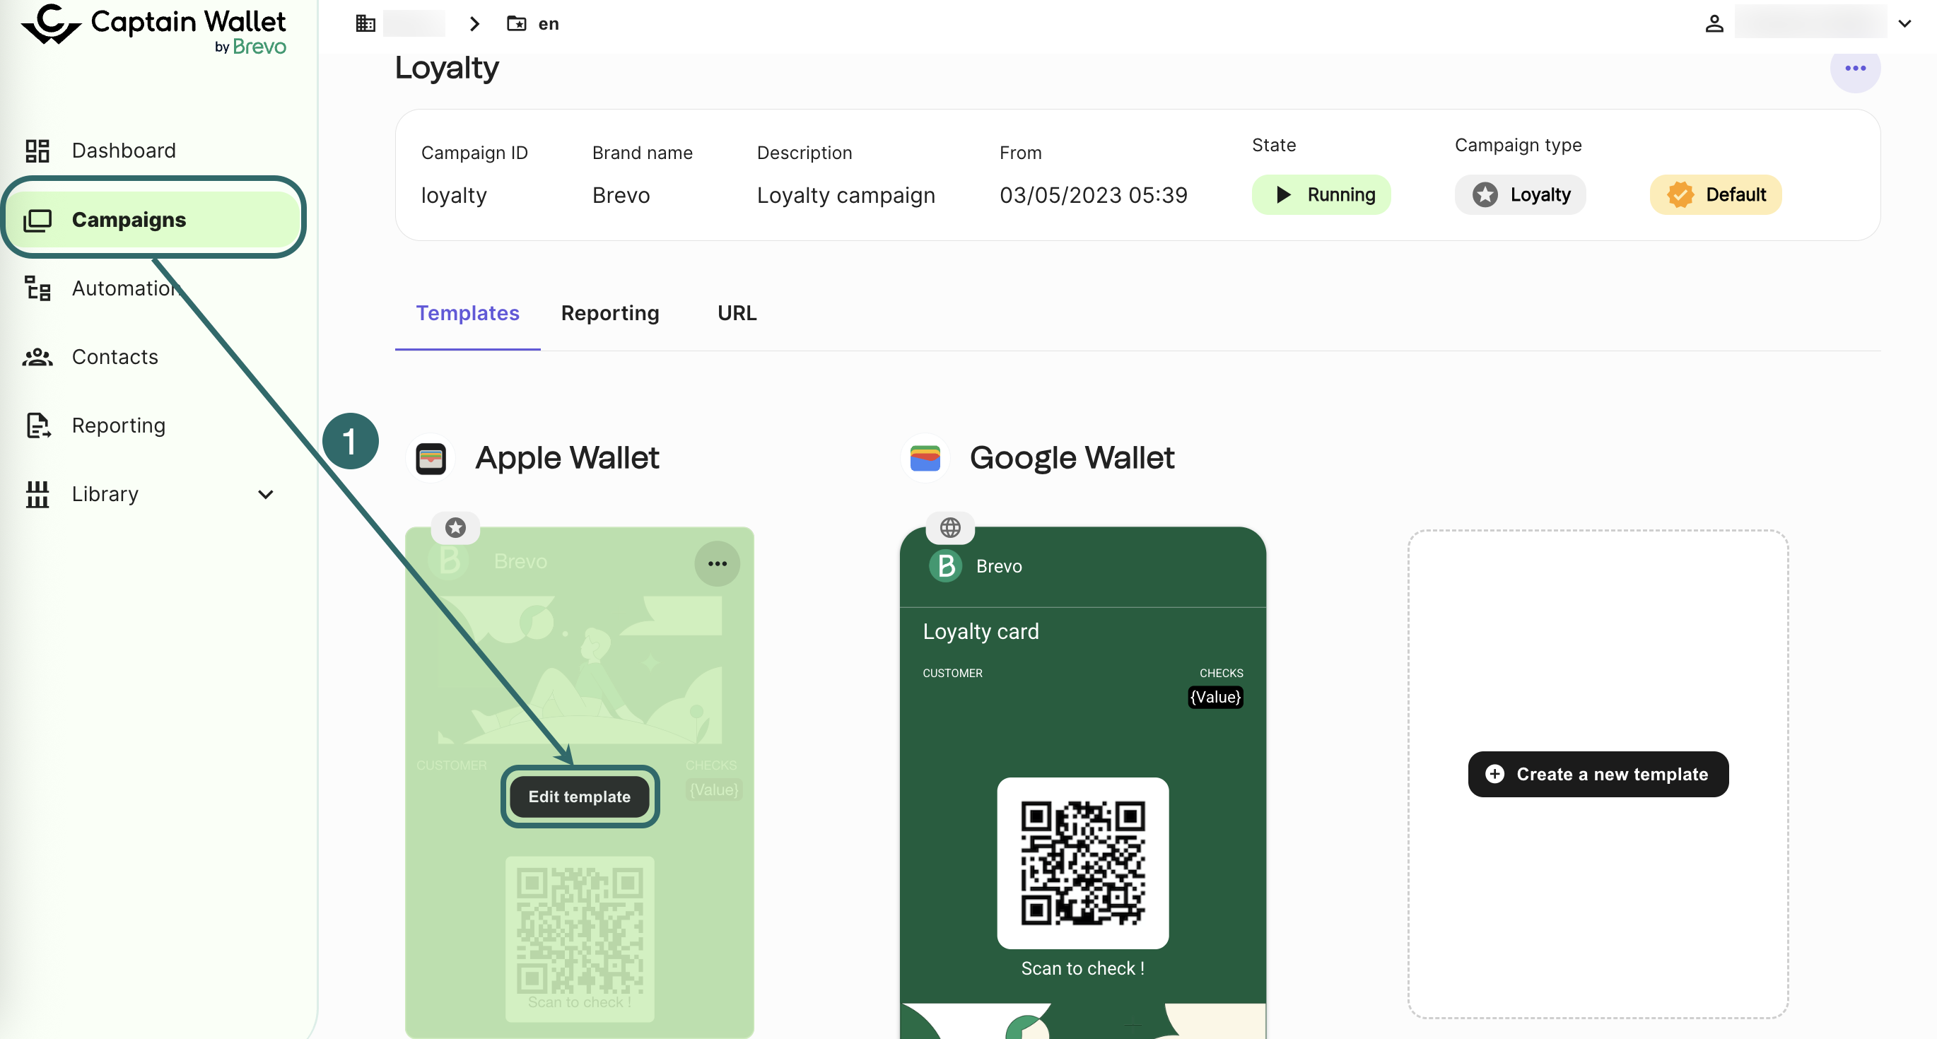Expand the Library submenu chevron
The height and width of the screenshot is (1039, 1937).
point(265,494)
